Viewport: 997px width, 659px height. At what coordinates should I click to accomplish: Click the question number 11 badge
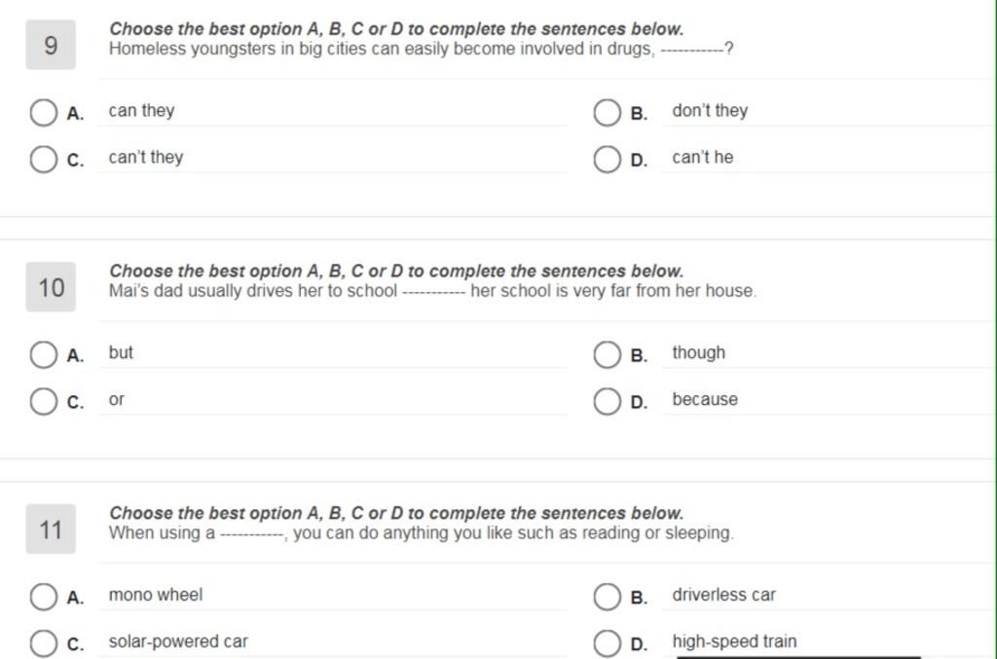click(51, 530)
